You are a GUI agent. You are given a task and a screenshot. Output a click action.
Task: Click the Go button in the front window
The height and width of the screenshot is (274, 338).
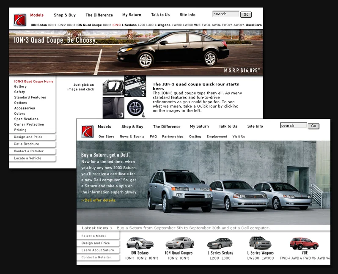pos(313,126)
